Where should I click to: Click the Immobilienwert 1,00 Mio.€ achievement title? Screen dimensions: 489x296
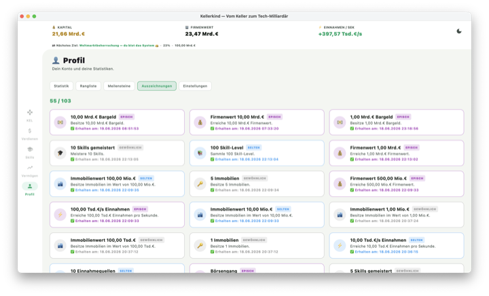[380, 209]
